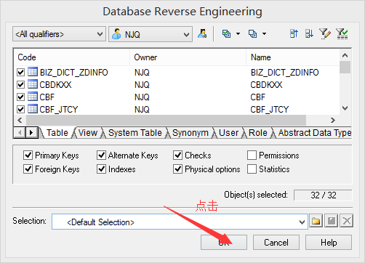Click the OK button
Viewport: 365px width, 263px height.
point(224,242)
